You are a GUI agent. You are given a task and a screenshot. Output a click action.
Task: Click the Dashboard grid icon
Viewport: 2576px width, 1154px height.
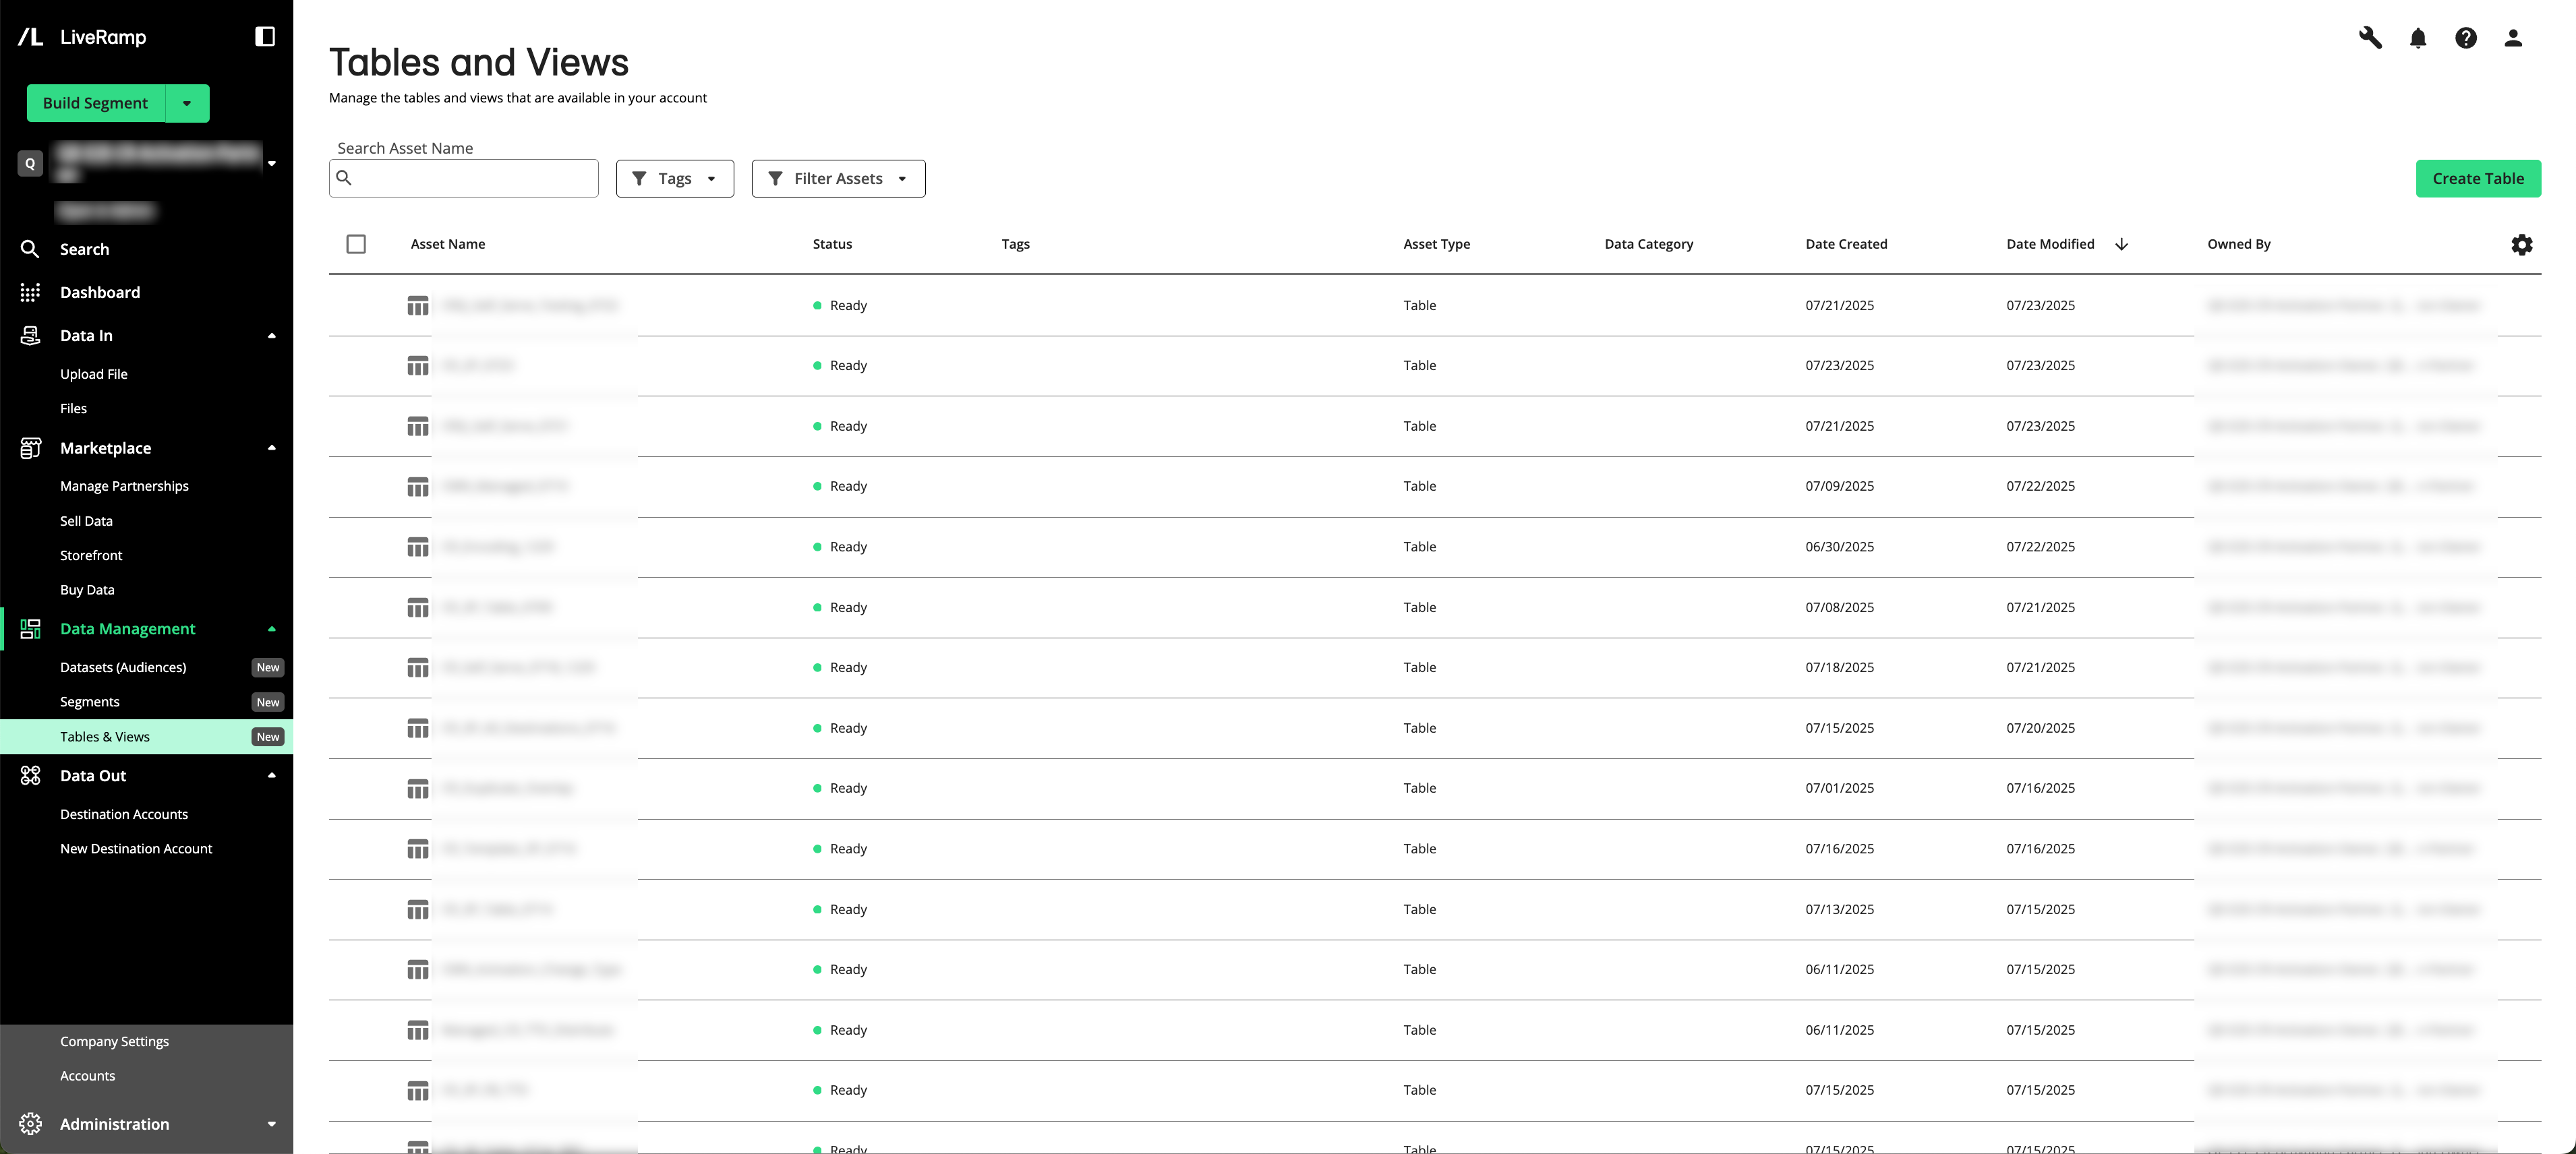[x=30, y=292]
